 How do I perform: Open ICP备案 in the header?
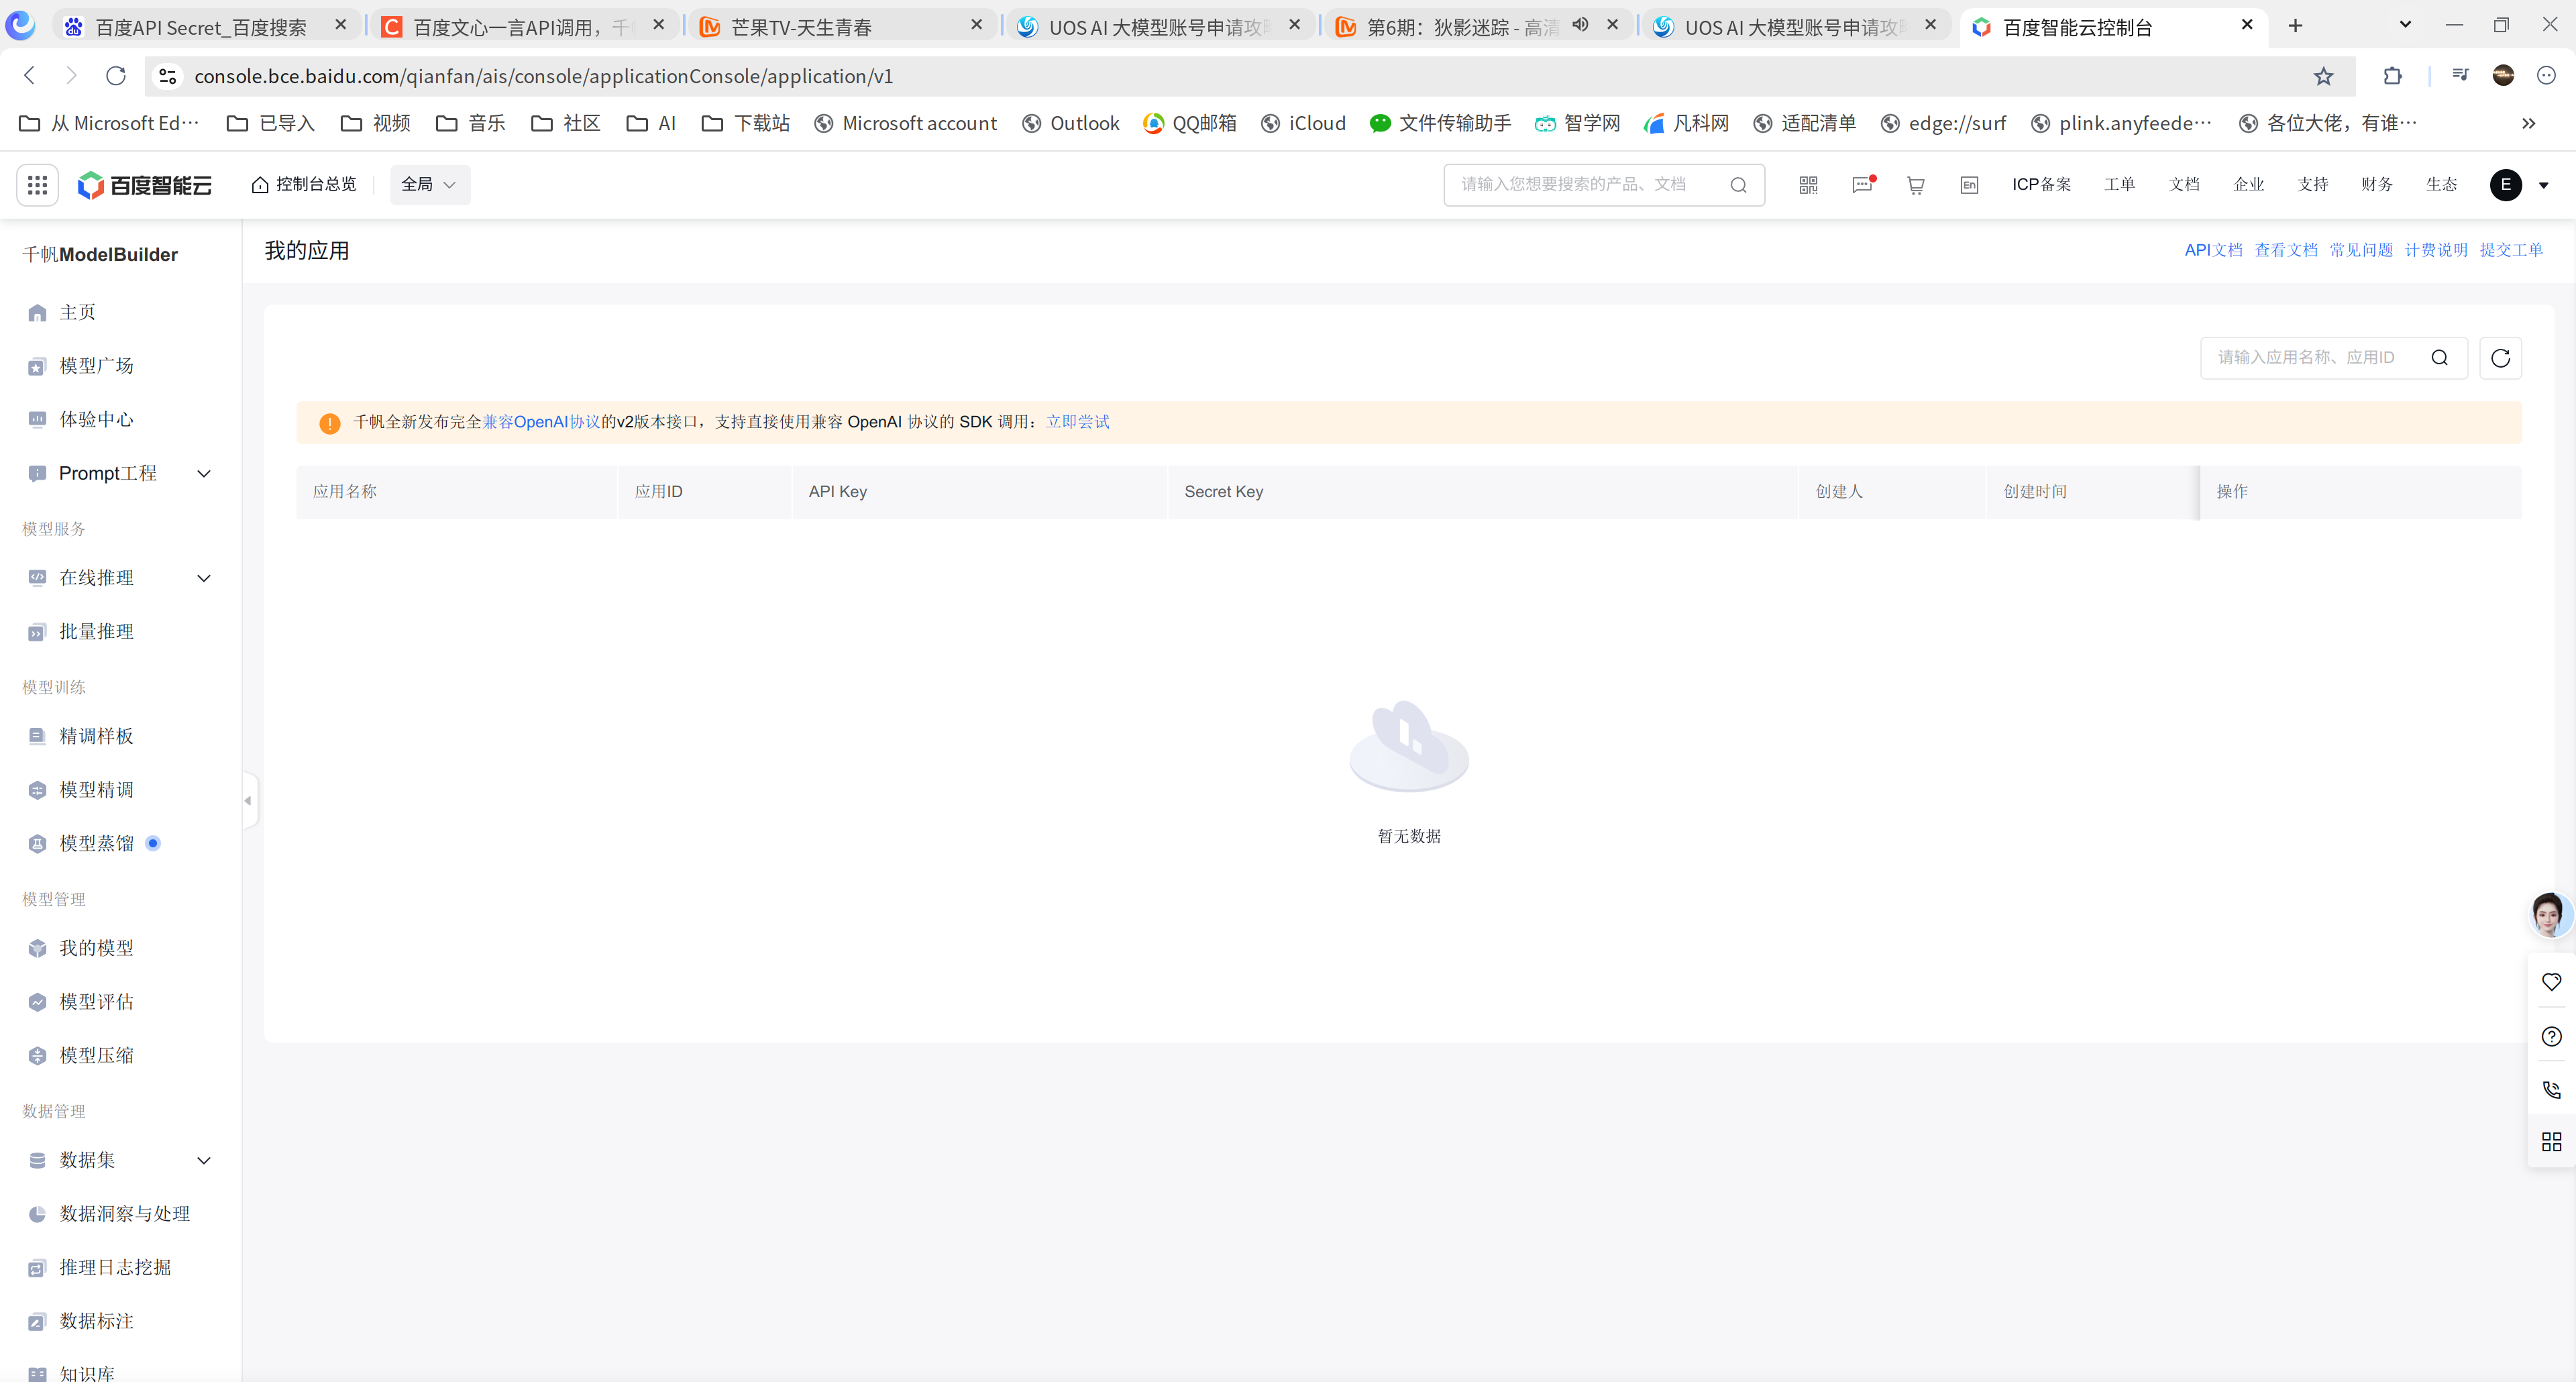(x=2042, y=185)
